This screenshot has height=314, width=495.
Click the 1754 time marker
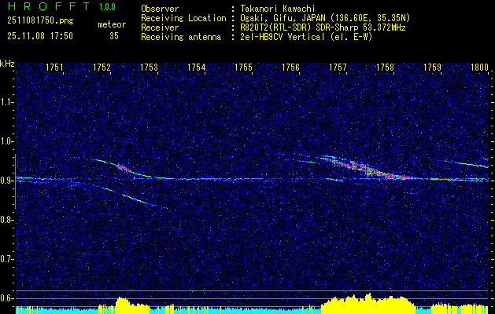tap(197, 68)
